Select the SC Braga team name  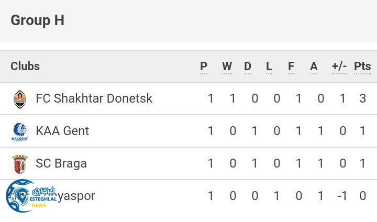coord(61,163)
